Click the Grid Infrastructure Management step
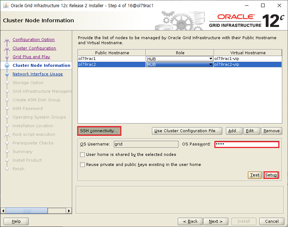 coord(42,91)
